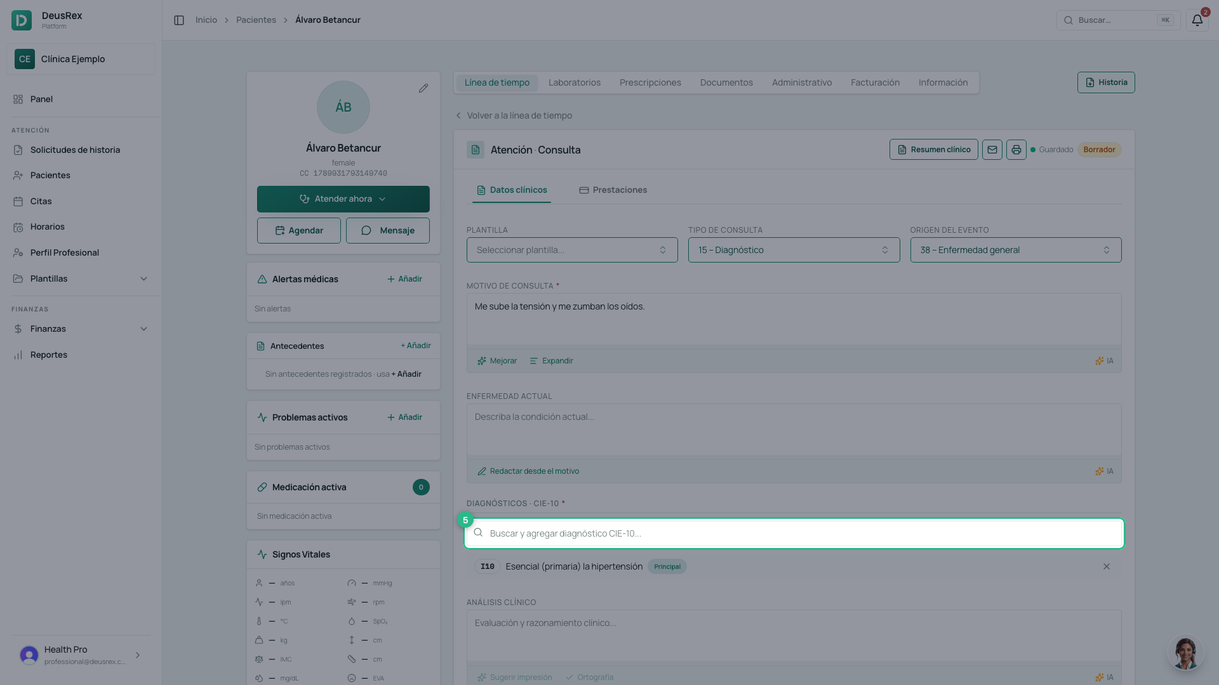Toggle the sidebar collapse icon
The image size is (1219, 685).
179,20
